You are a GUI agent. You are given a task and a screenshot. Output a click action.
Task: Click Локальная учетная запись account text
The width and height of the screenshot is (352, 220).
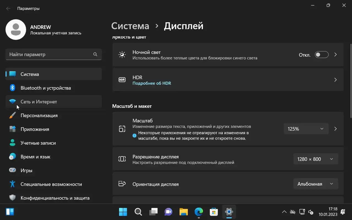(56, 33)
